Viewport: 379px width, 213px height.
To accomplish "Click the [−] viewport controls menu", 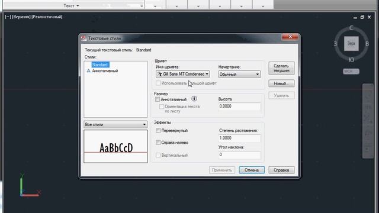I will [x=8, y=17].
